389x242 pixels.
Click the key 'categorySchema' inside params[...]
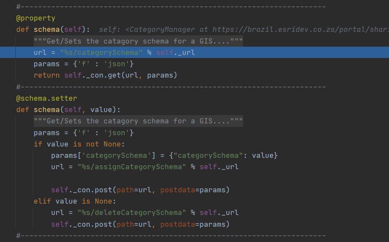coord(117,156)
